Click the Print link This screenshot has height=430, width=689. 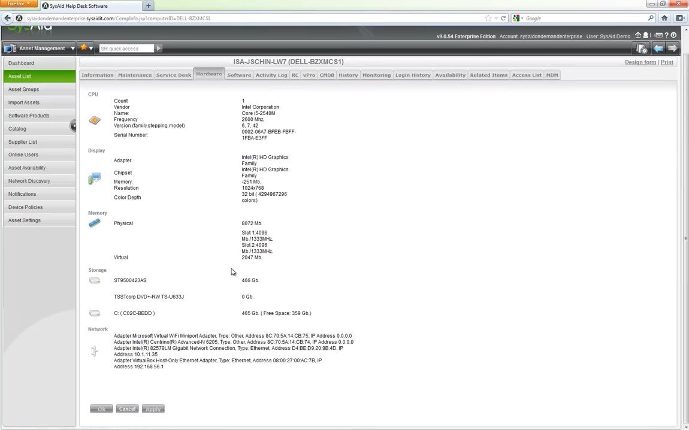pyautogui.click(x=667, y=62)
